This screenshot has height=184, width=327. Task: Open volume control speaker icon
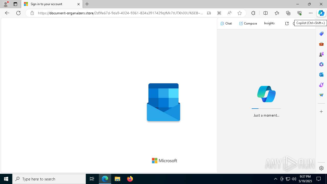tap(294, 179)
